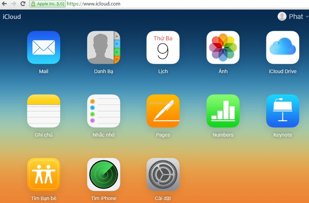The height and width of the screenshot is (203, 309).
Task: Open the iCloud Drive icon
Action: (283, 47)
